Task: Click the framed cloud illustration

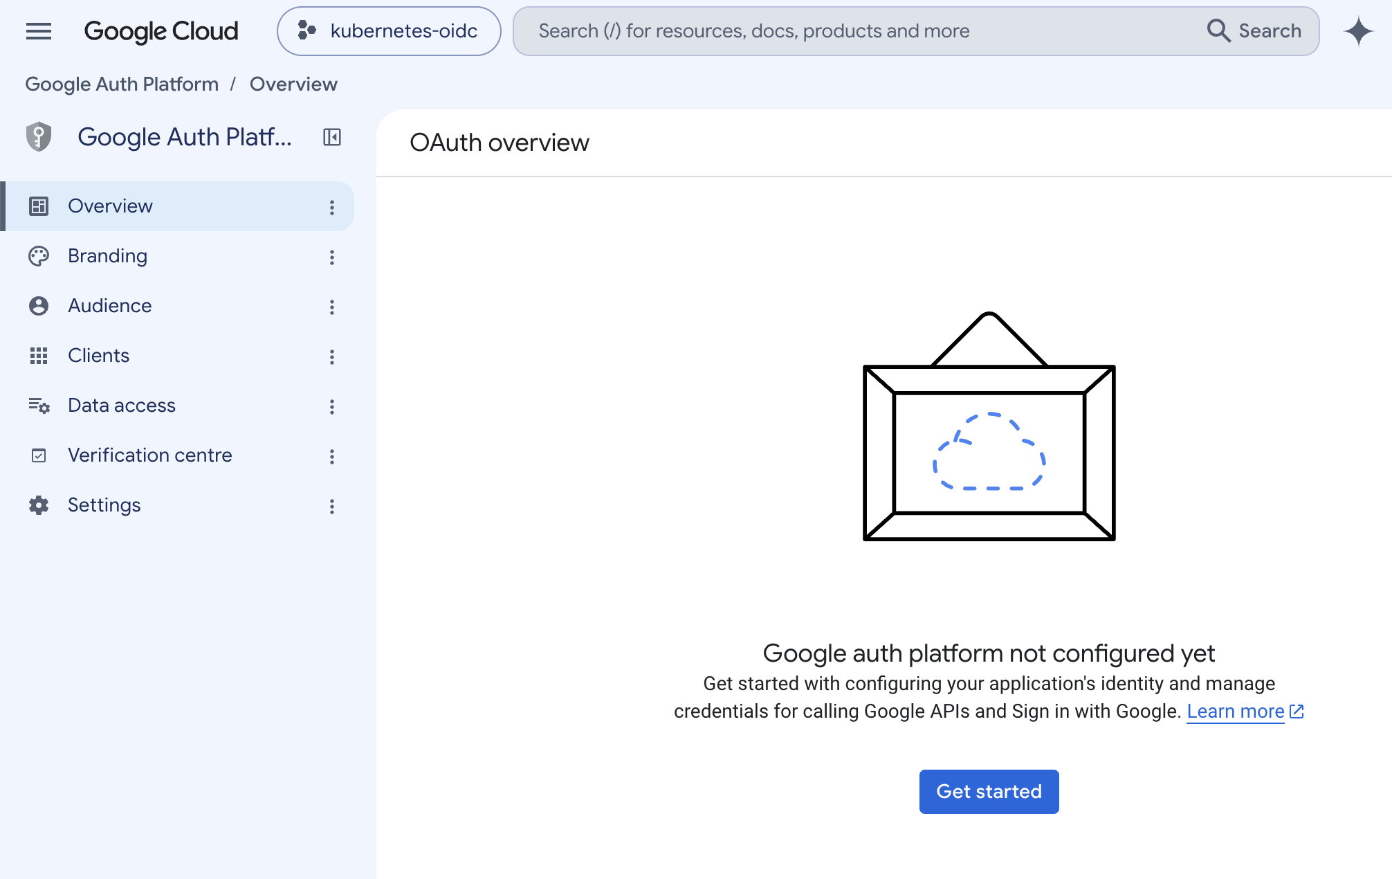Action: coord(989,426)
